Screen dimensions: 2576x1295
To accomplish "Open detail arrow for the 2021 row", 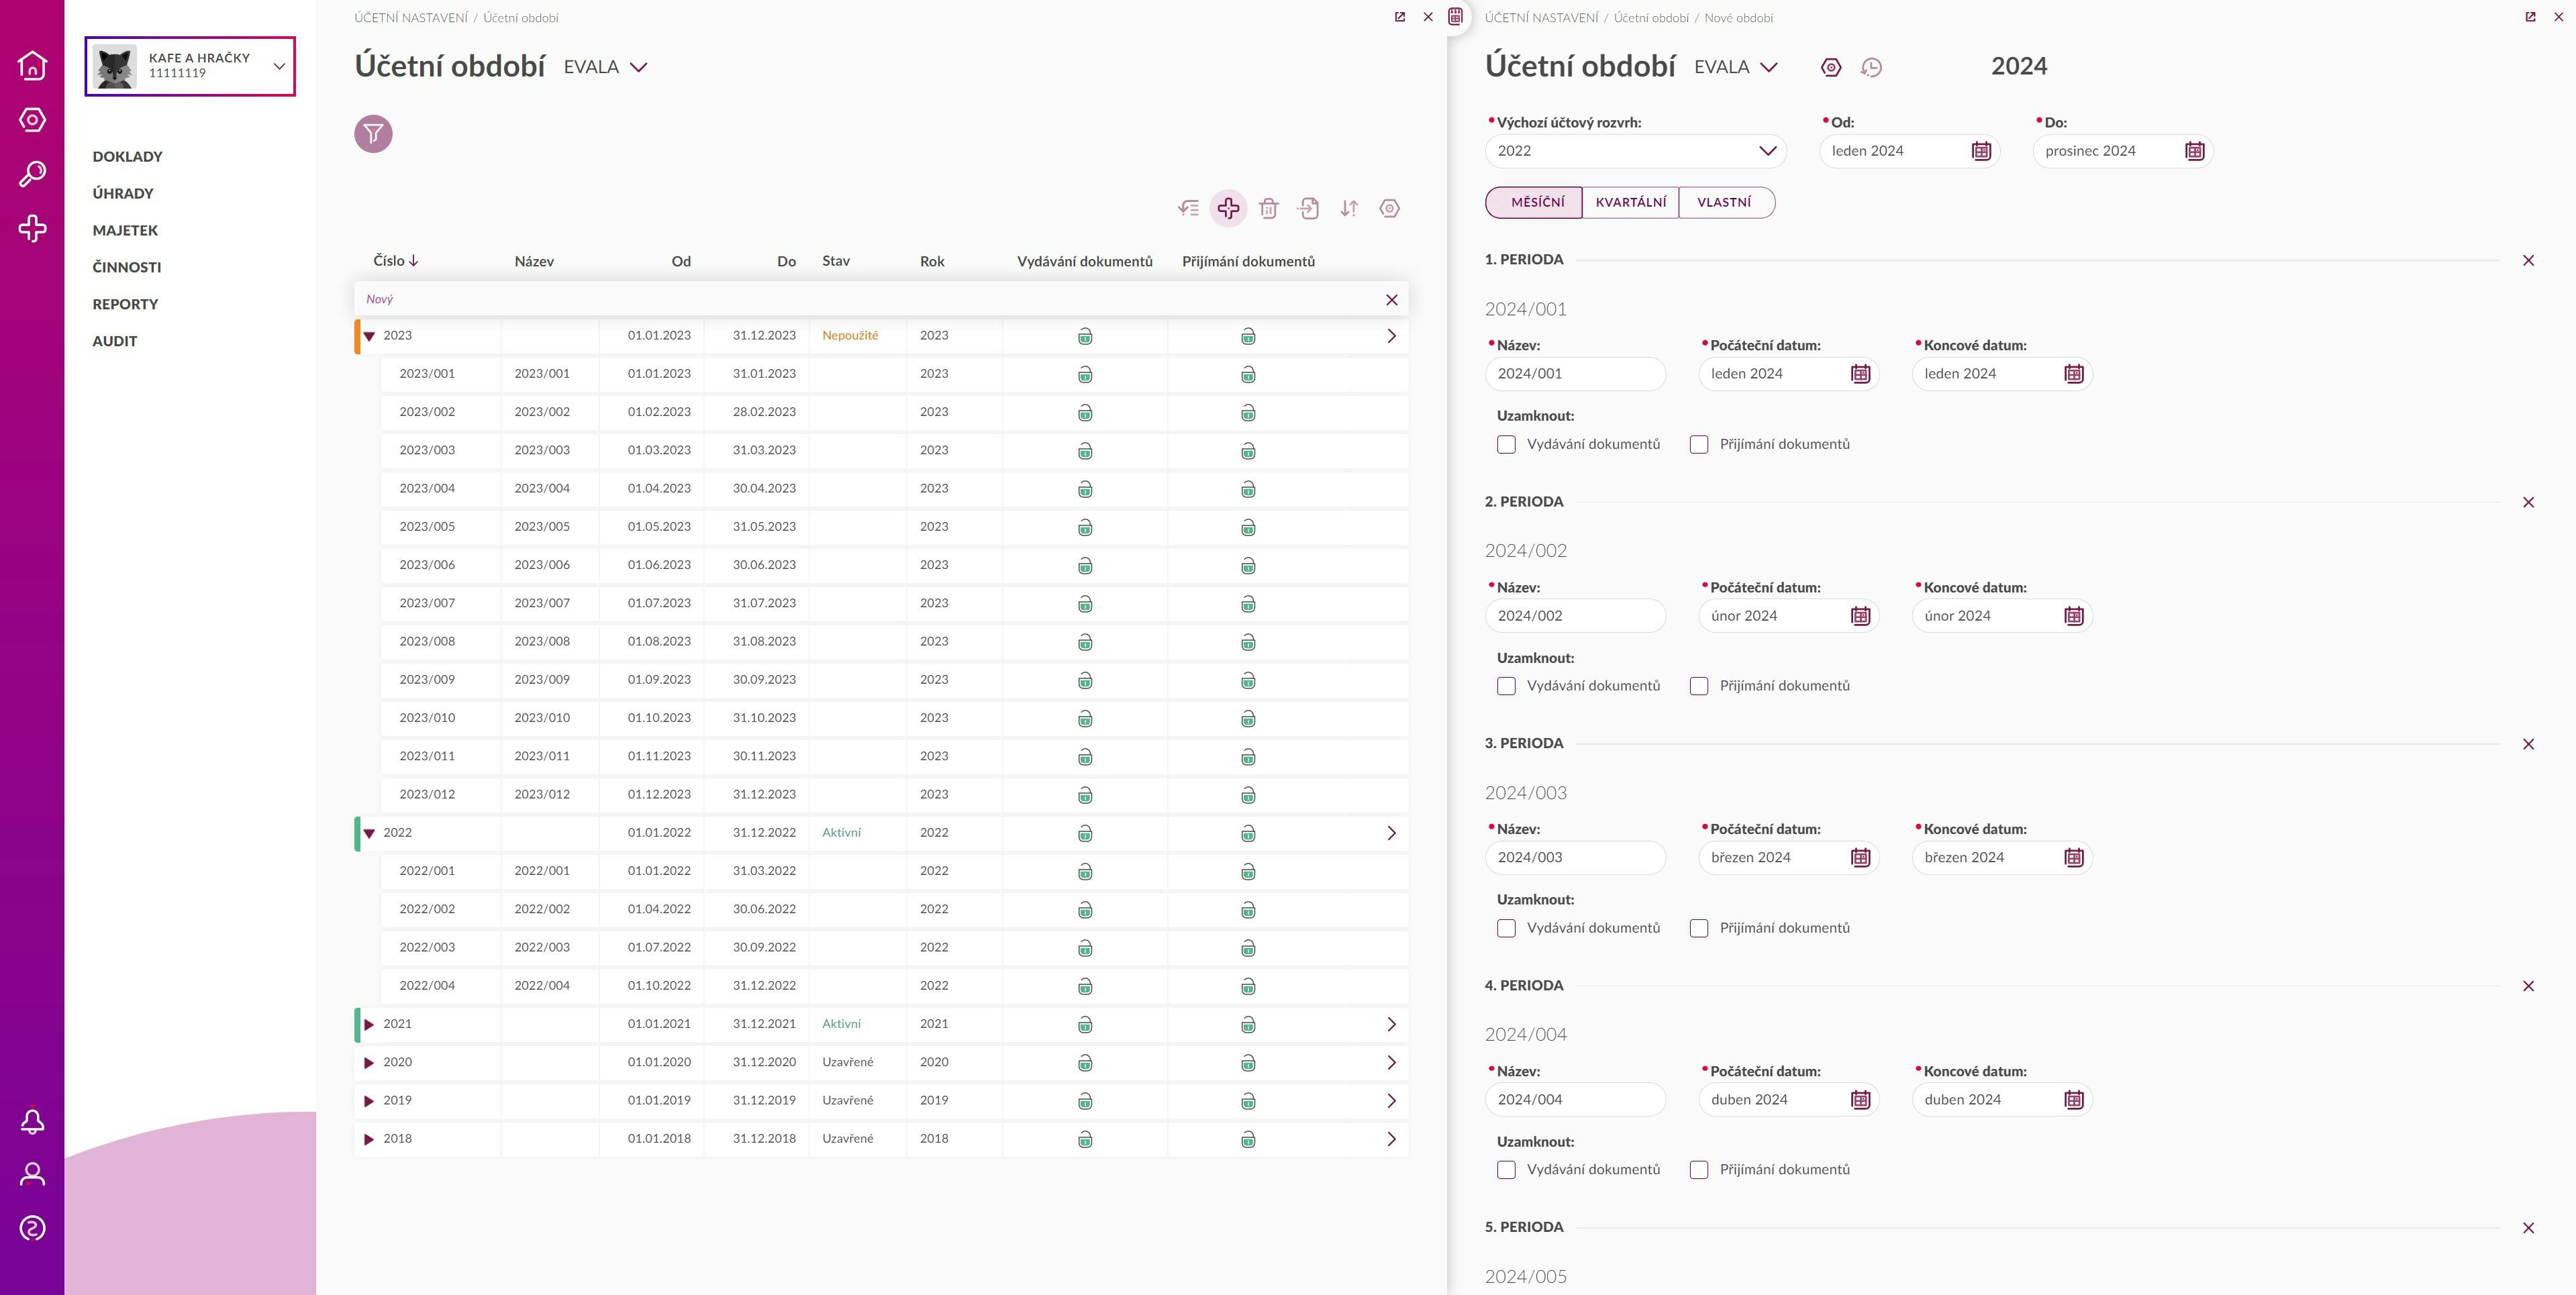I will [1391, 1024].
